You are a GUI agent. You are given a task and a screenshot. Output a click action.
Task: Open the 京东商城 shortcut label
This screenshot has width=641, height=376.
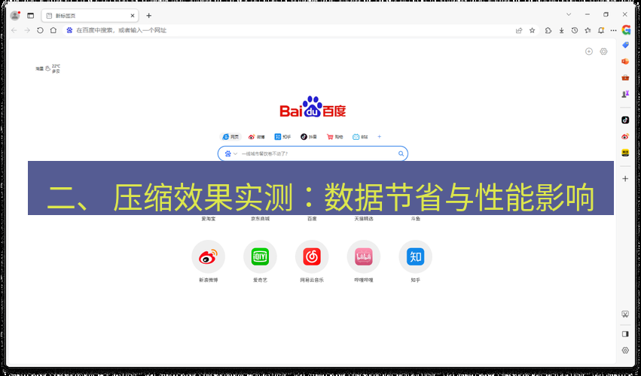click(261, 219)
